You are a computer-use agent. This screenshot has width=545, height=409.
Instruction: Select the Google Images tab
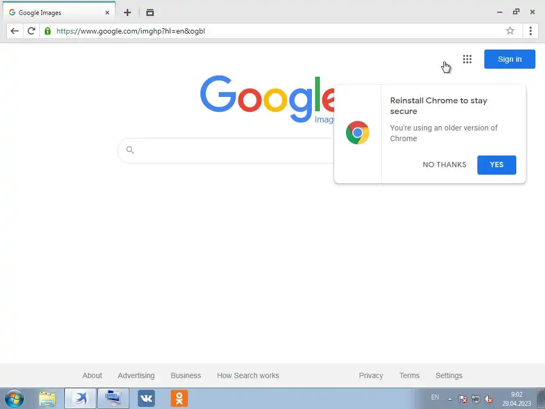(59, 13)
